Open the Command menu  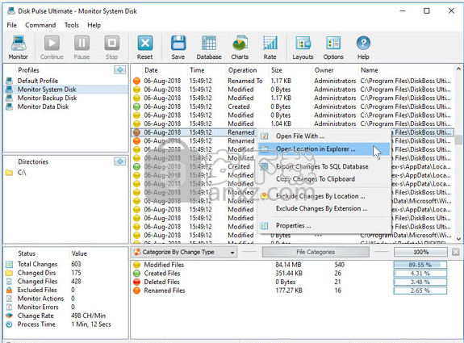[x=40, y=25]
